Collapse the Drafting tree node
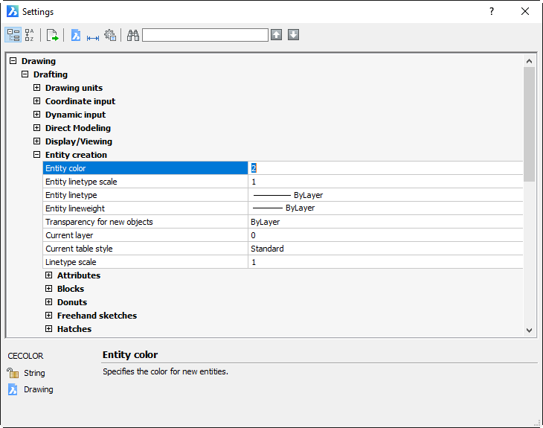 [25, 74]
